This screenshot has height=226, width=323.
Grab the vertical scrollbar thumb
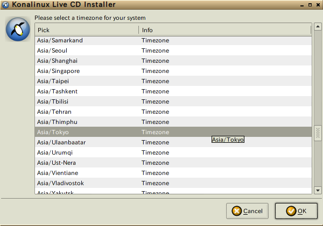coord(318,133)
